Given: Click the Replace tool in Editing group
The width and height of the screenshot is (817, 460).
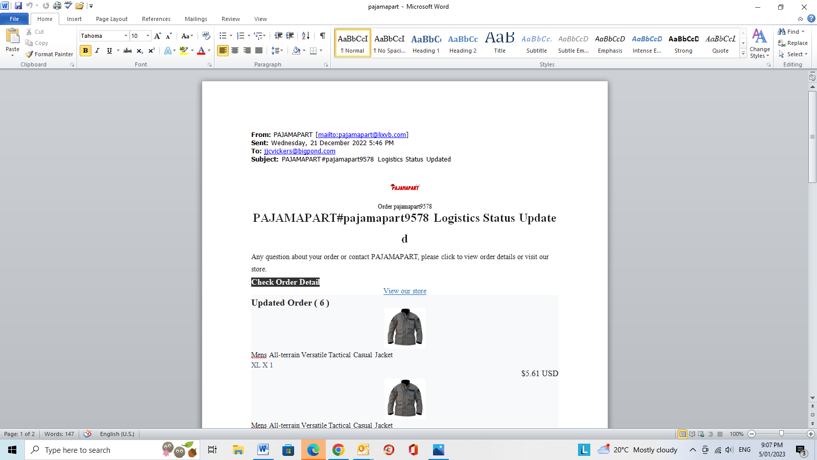Looking at the screenshot, I should coord(792,43).
